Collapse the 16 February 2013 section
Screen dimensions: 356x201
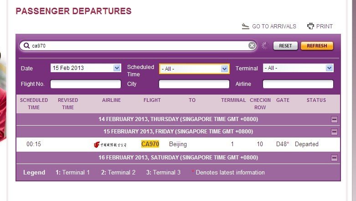[335, 158]
